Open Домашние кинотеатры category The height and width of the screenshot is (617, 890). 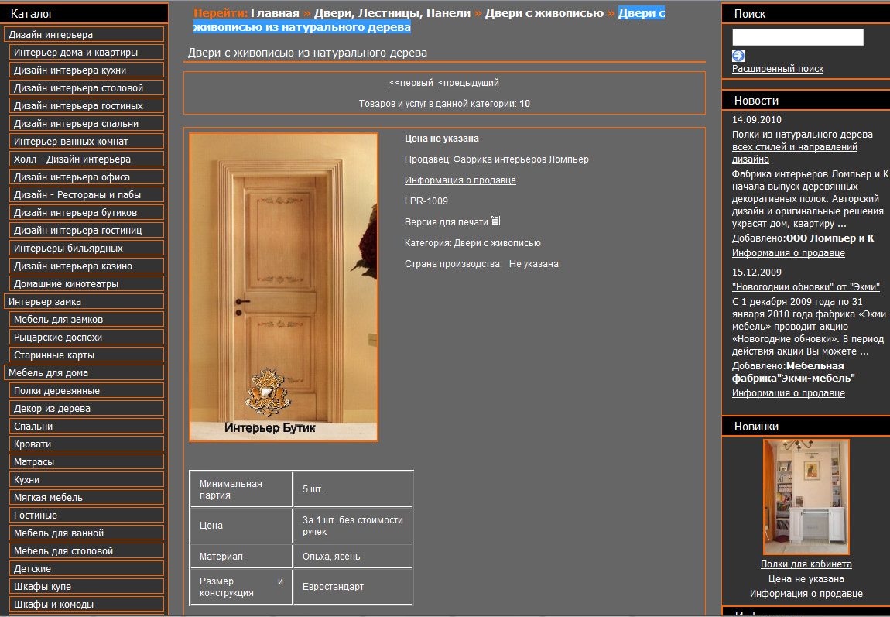(86, 283)
